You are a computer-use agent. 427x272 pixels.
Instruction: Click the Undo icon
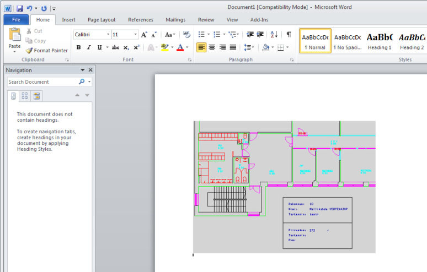click(29, 8)
